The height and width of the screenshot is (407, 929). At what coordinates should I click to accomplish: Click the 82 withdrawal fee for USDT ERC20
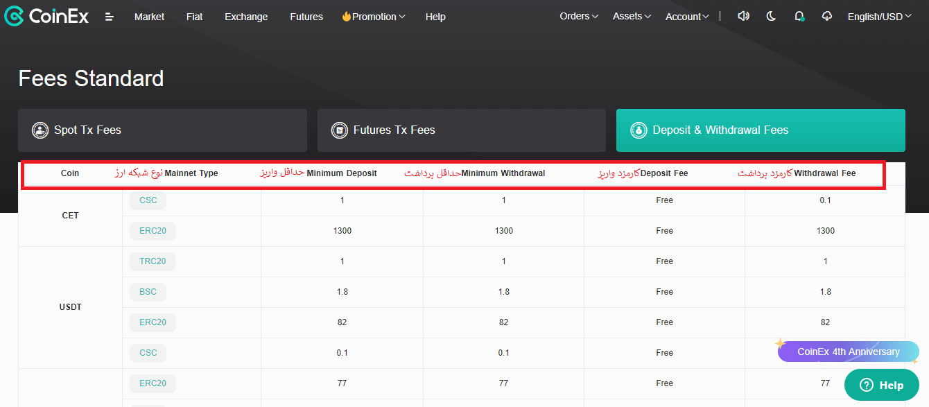click(825, 322)
